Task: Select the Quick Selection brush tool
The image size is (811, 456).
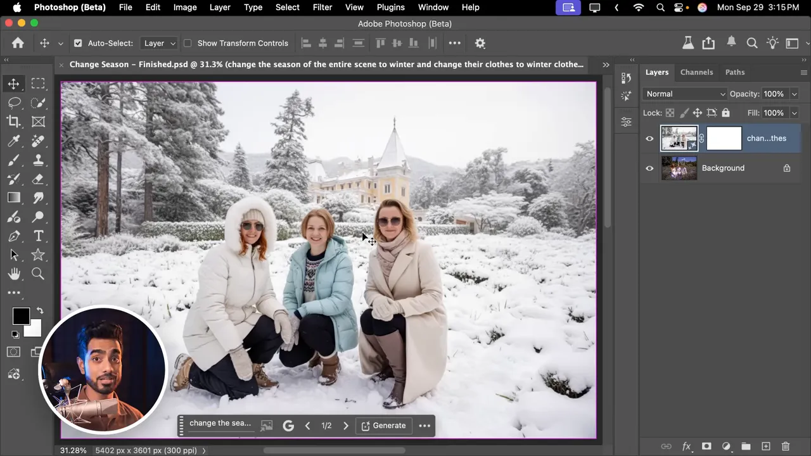Action: 38,103
